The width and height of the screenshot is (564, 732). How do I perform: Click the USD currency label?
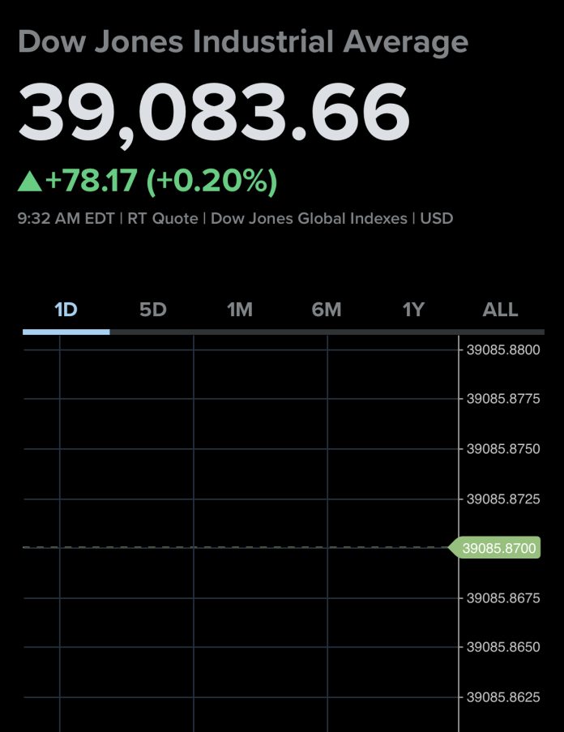pos(437,219)
